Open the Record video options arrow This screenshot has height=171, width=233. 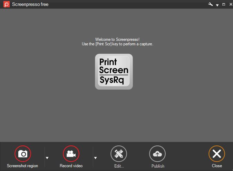95,158
